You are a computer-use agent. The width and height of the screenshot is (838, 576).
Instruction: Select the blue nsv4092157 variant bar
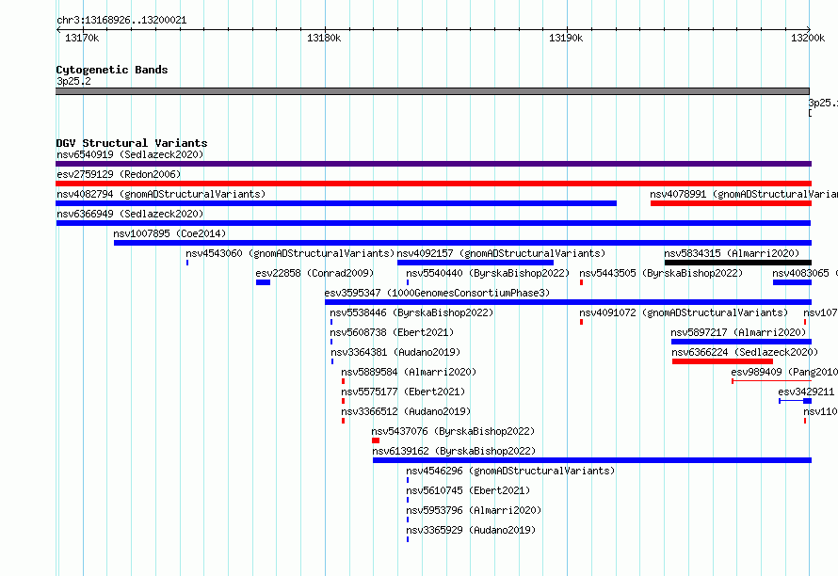point(475,263)
